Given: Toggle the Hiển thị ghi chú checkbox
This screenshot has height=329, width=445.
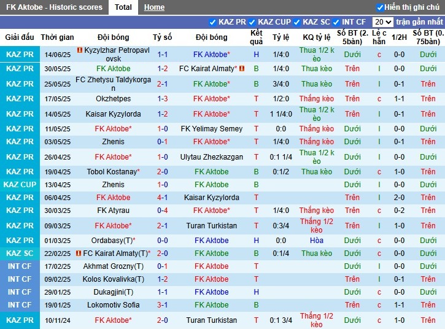Looking at the screenshot, I should 380,7.
